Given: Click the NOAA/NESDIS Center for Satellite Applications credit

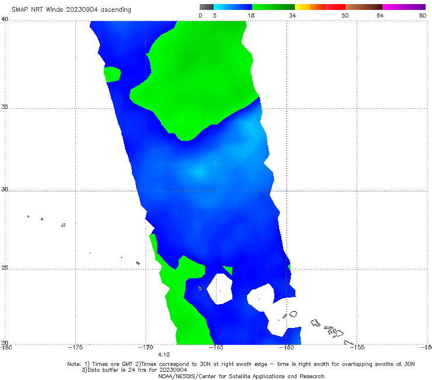Looking at the screenshot, I should [241, 376].
